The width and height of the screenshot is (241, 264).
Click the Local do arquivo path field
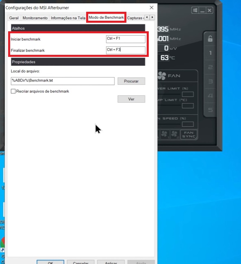click(63, 81)
